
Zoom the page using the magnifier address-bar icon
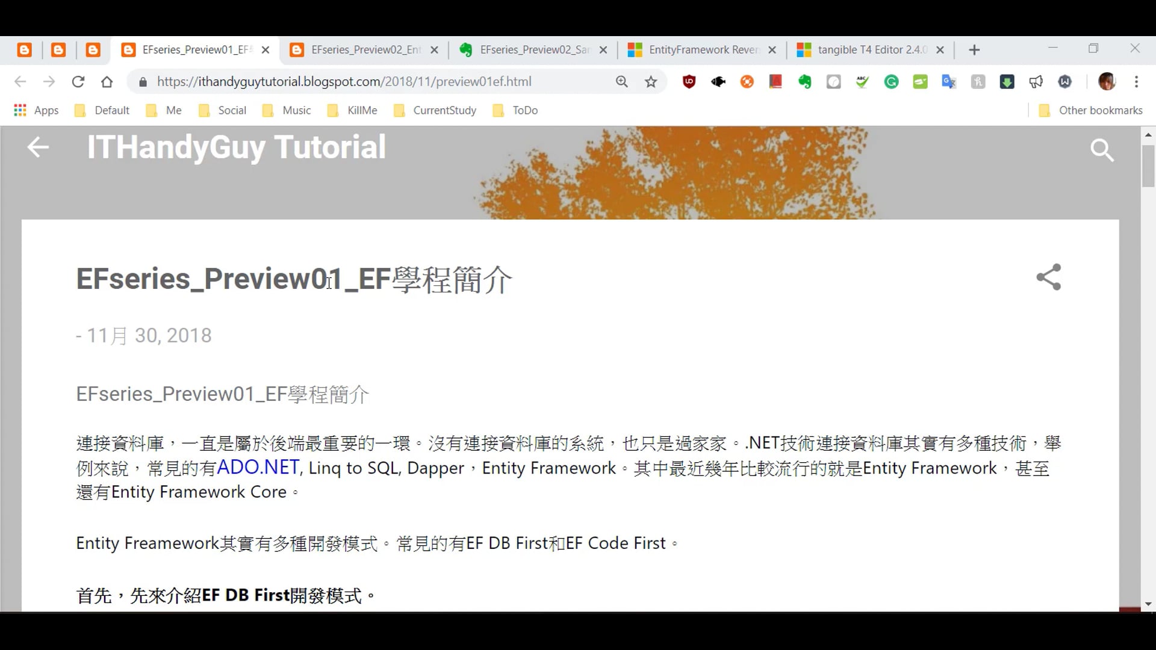[622, 81]
